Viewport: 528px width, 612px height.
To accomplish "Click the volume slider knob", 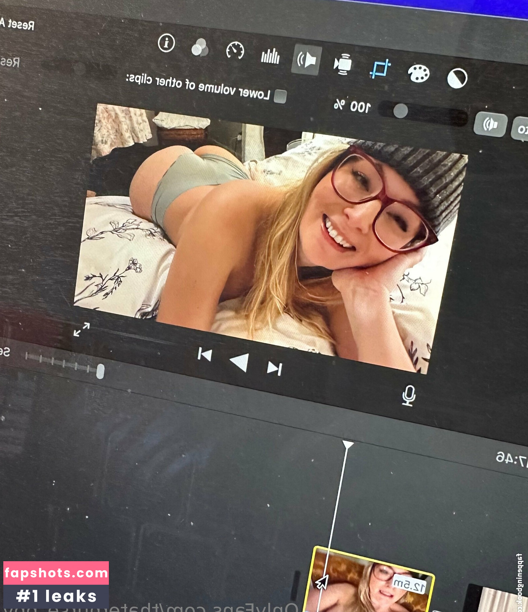I will (401, 111).
